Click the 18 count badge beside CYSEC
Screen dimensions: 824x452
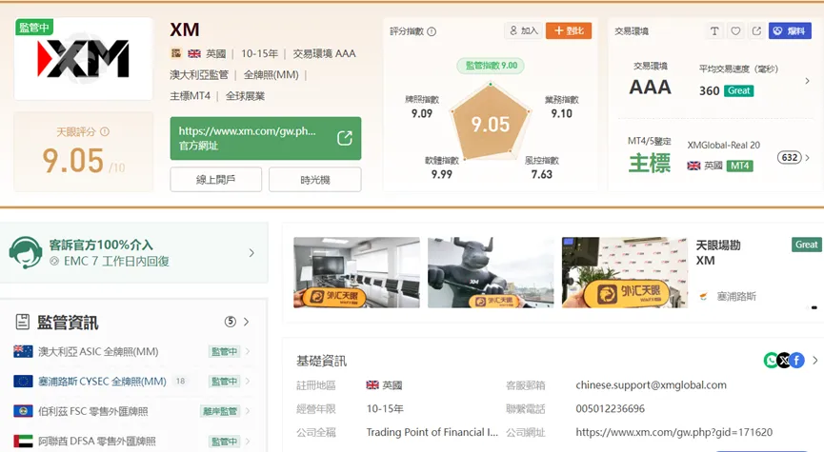180,382
